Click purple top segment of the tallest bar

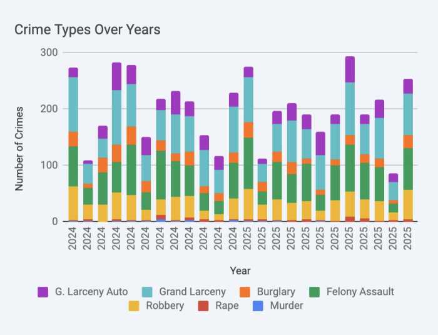[350, 69]
